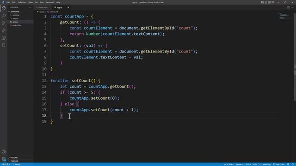This screenshot has width=296, height=166.
Task: Open the Explorer view in activity bar
Action: tap(4, 8)
